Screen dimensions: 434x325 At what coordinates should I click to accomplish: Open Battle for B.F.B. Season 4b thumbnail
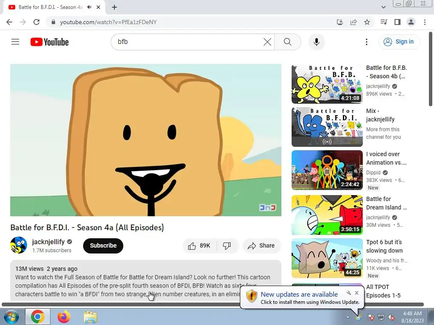(x=327, y=84)
